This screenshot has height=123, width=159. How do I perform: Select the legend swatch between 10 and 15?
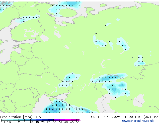[x=33, y=120]
